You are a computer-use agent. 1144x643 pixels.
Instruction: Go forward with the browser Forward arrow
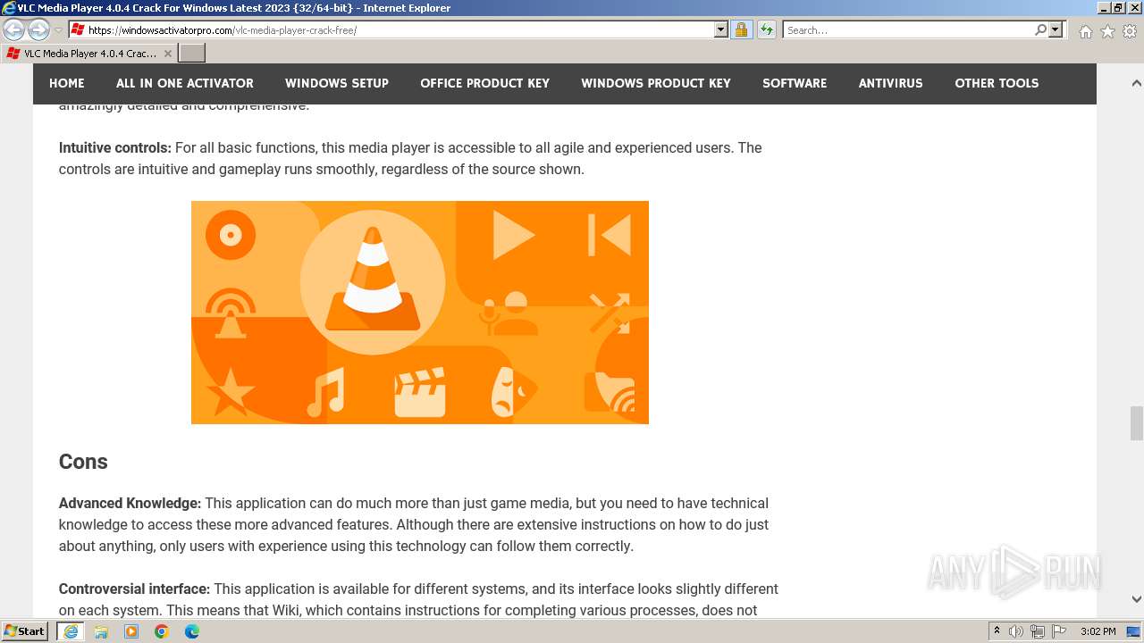[x=38, y=29]
